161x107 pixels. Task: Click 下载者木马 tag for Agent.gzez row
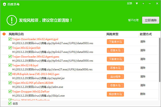coord(115,59)
